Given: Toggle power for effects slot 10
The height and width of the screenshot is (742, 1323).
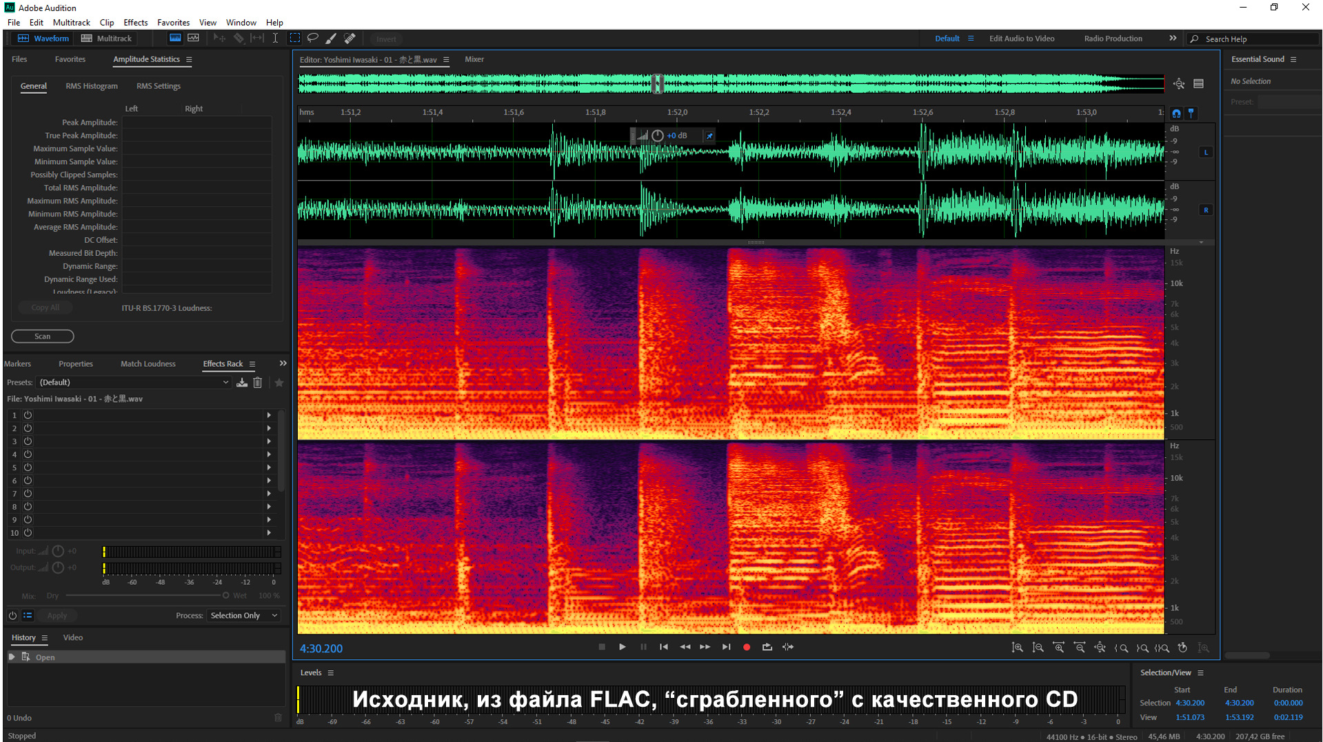Looking at the screenshot, I should point(28,533).
